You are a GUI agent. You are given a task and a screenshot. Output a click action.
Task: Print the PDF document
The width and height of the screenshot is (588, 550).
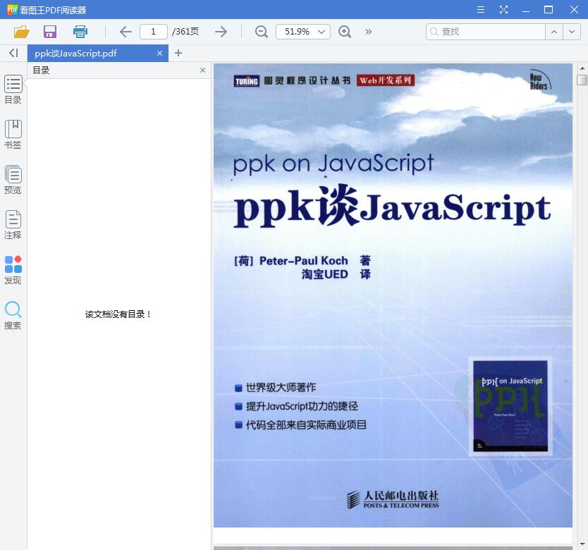(80, 32)
